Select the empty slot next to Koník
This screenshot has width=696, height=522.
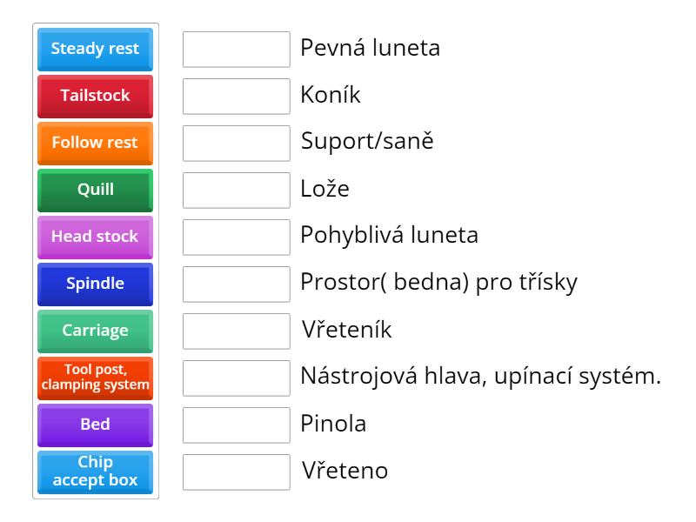pyautogui.click(x=237, y=96)
